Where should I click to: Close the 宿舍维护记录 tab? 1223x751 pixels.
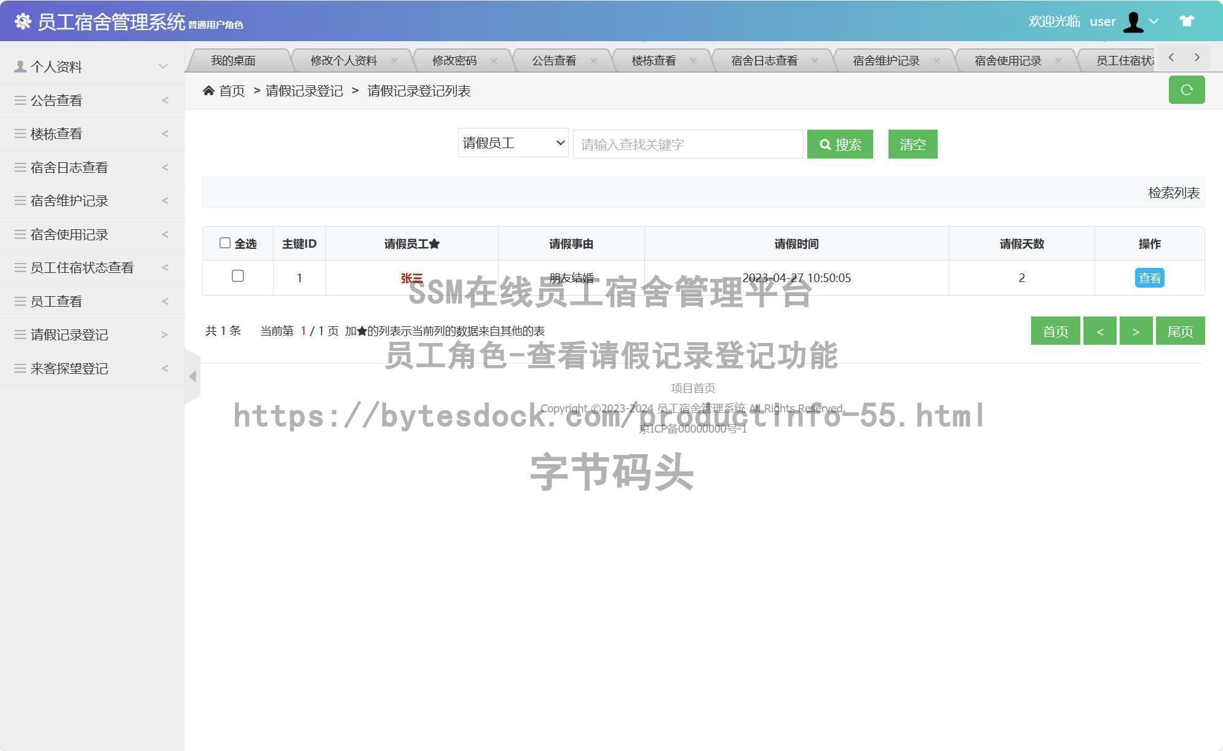(936, 61)
